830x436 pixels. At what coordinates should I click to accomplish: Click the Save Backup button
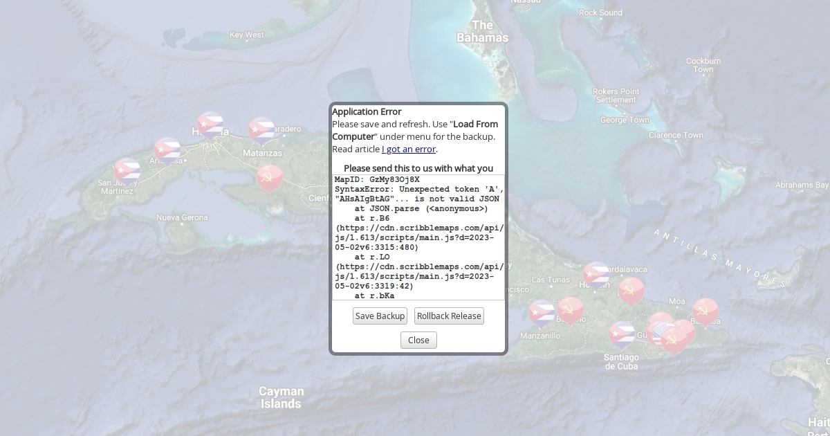[x=380, y=316]
